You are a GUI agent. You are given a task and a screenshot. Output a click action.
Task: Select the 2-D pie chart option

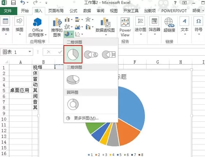pos(73,54)
